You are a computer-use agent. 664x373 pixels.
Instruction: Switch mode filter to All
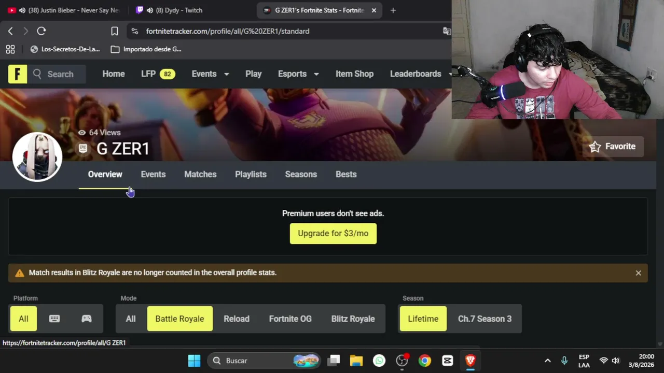coord(131,319)
